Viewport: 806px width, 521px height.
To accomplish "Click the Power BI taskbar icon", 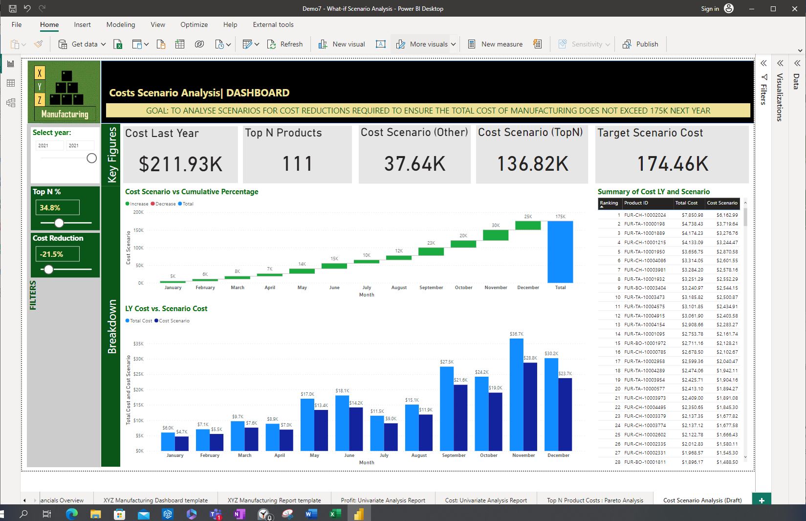I will pos(359,514).
